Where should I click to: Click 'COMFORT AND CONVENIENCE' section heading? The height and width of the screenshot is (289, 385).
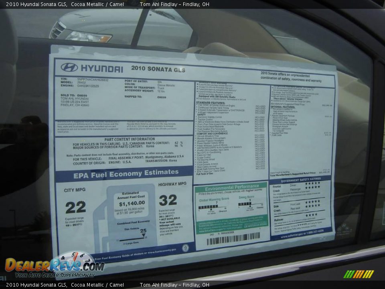213,133
